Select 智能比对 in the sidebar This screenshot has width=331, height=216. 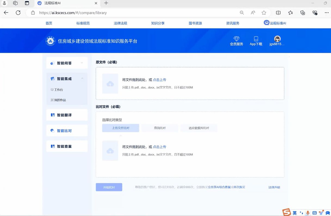tap(67, 131)
